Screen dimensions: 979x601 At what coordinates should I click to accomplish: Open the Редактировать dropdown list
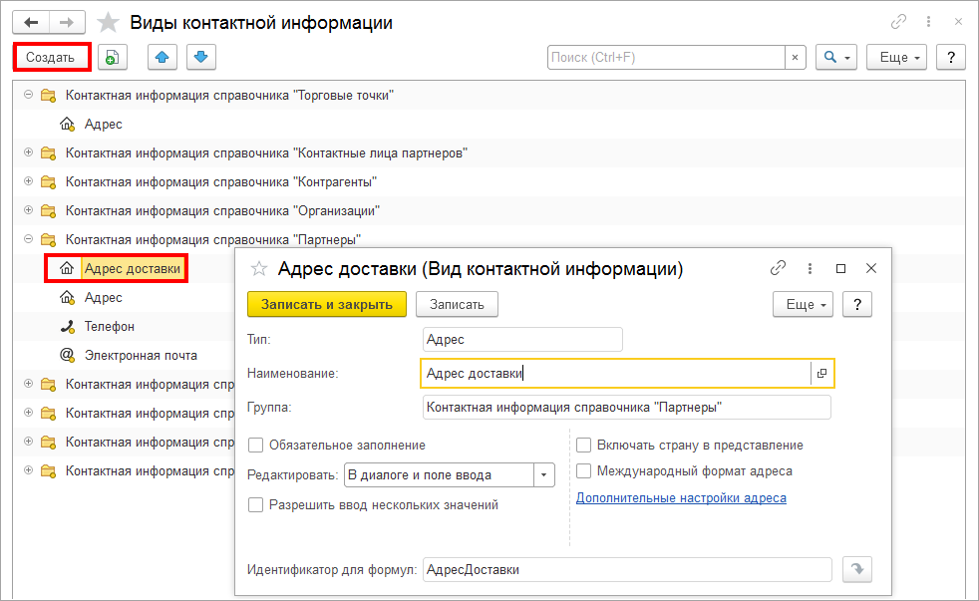coord(544,475)
